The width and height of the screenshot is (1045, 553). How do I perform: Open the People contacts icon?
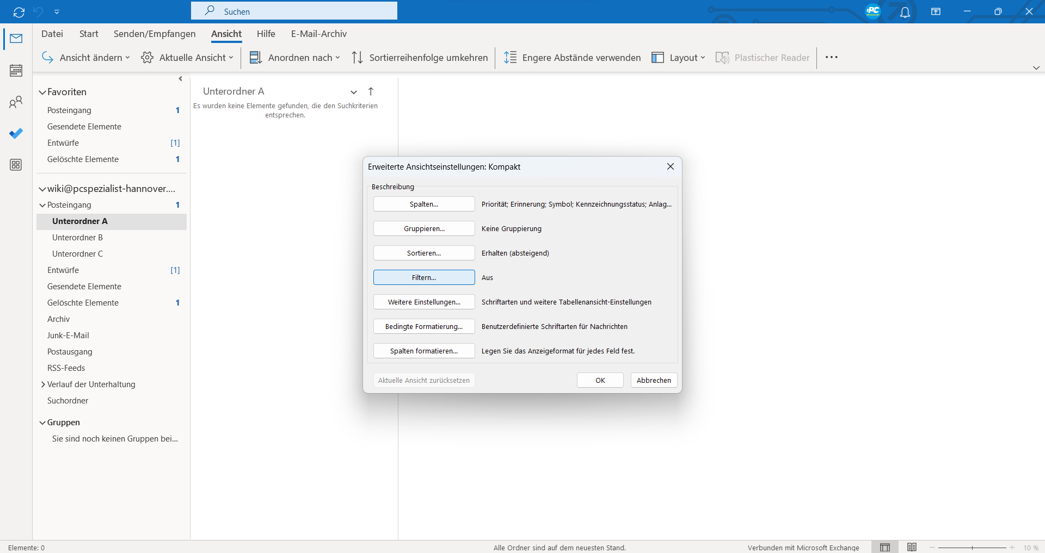point(16,102)
